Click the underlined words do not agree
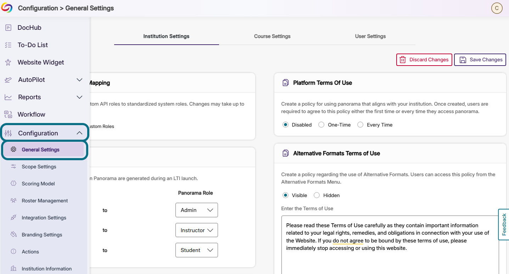509x274 pixels. pyautogui.click(x=348, y=241)
